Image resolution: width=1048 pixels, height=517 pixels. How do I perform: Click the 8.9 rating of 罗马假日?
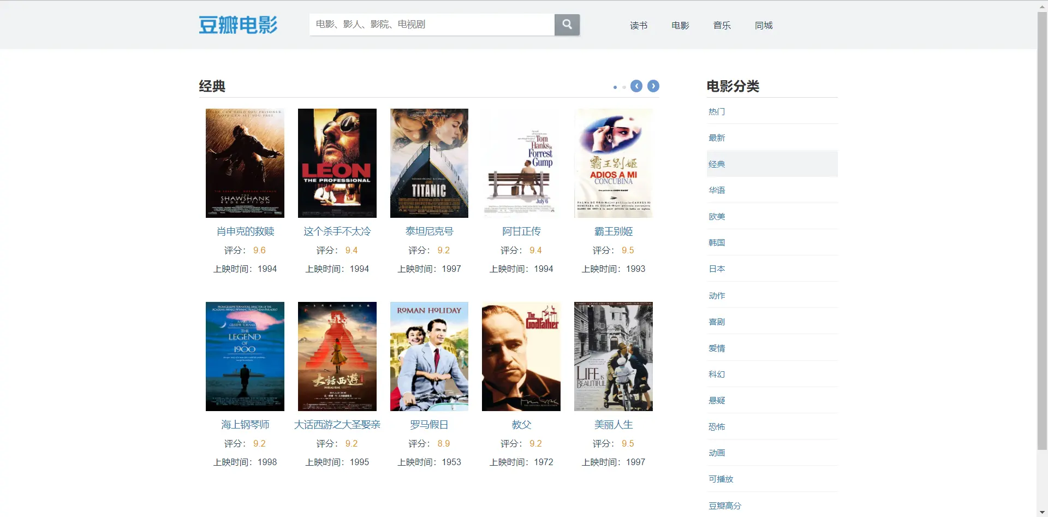tap(443, 444)
